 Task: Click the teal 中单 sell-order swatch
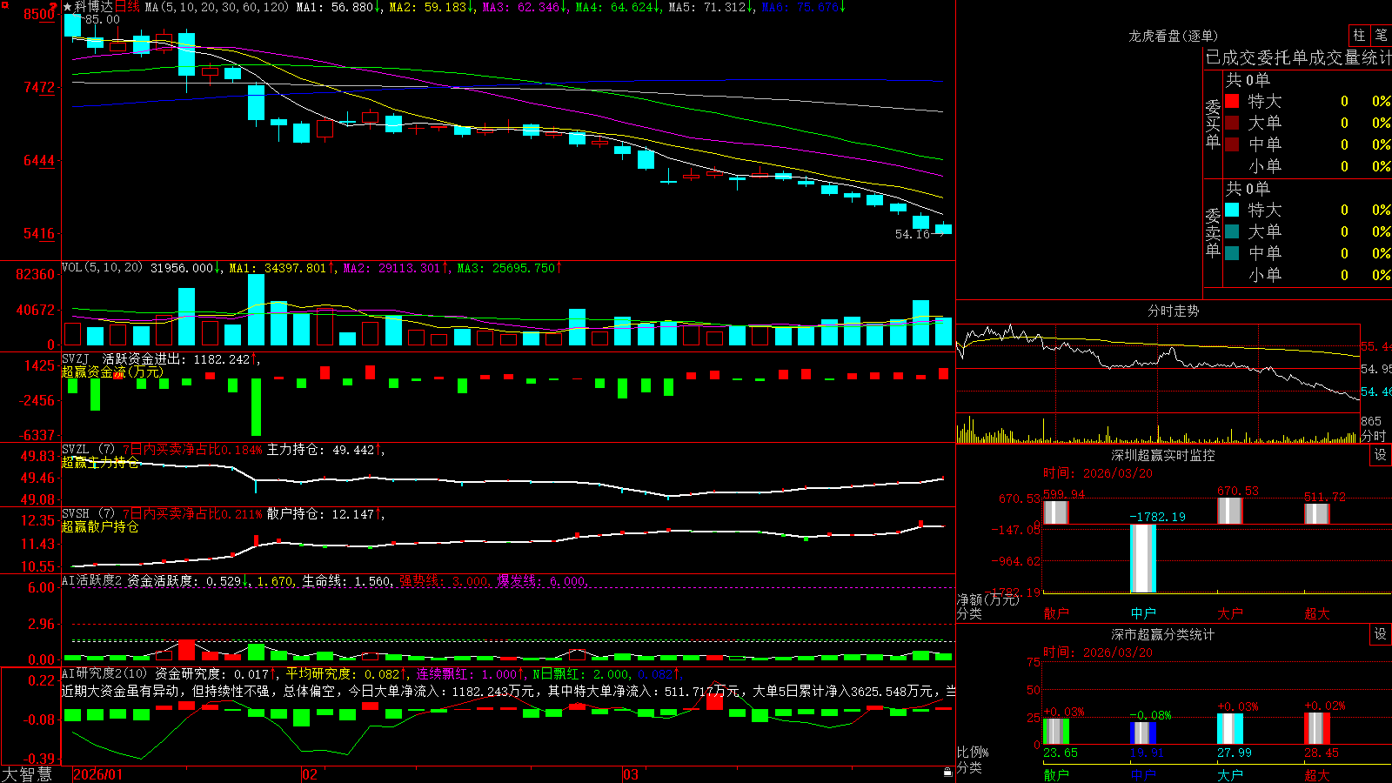[x=1232, y=253]
